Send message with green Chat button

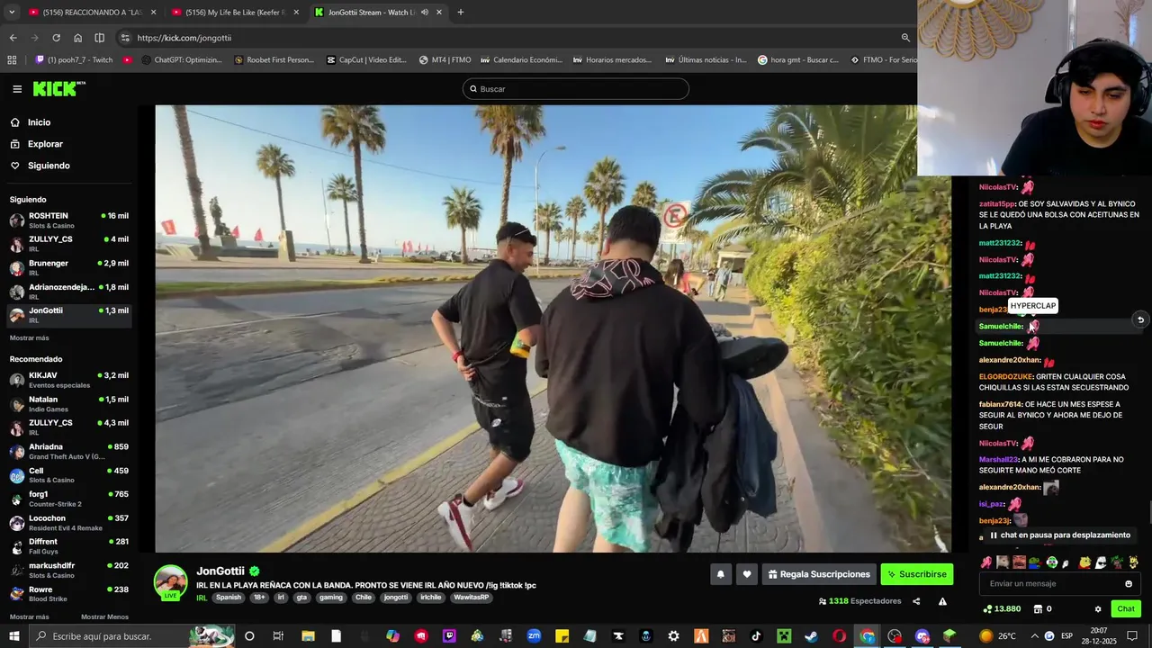tap(1126, 609)
